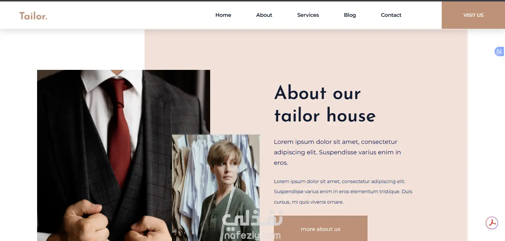Click the small Lorem ipsum description text
The image size is (505, 241).
[x=343, y=192]
